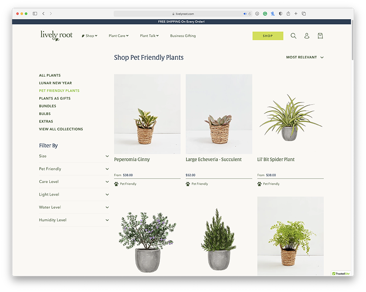Click the Grammarly extension icon
Screen dimensions: 366x292
tap(265, 14)
